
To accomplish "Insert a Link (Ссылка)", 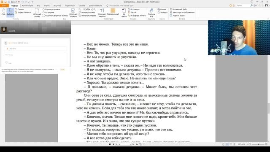I will (162, 9).
